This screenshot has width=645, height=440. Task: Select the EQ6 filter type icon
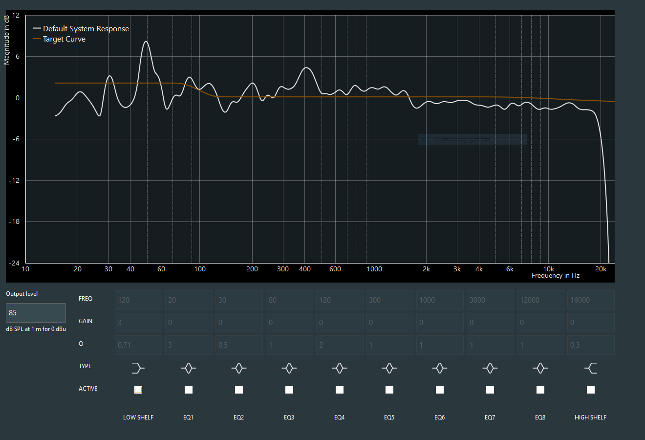[440, 368]
